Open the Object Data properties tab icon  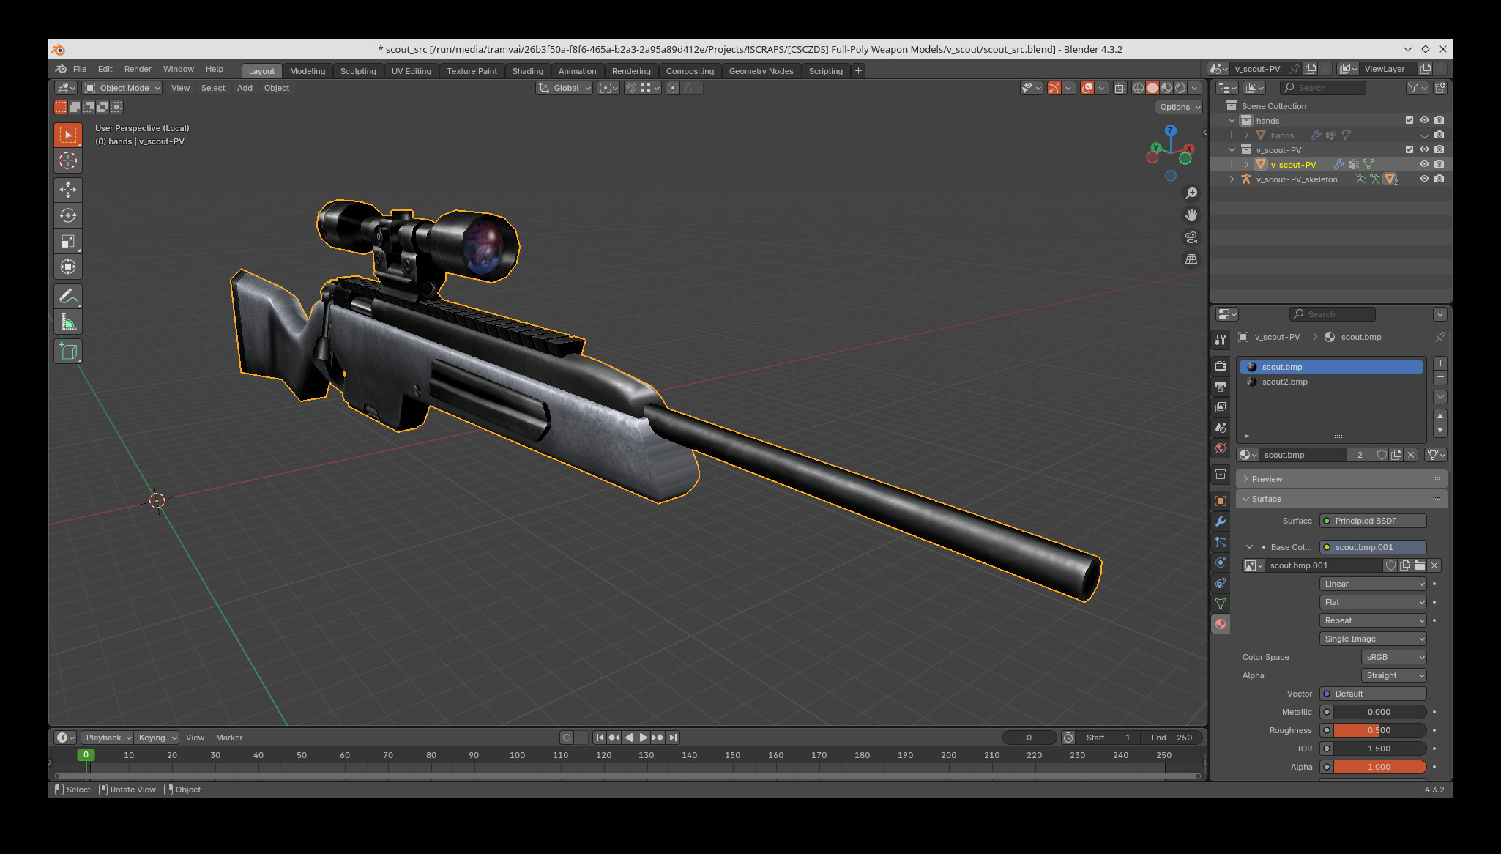[1221, 604]
